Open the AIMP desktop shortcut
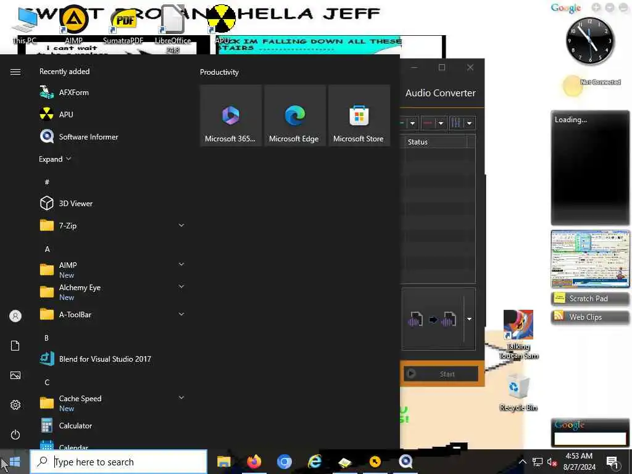 pos(74,24)
